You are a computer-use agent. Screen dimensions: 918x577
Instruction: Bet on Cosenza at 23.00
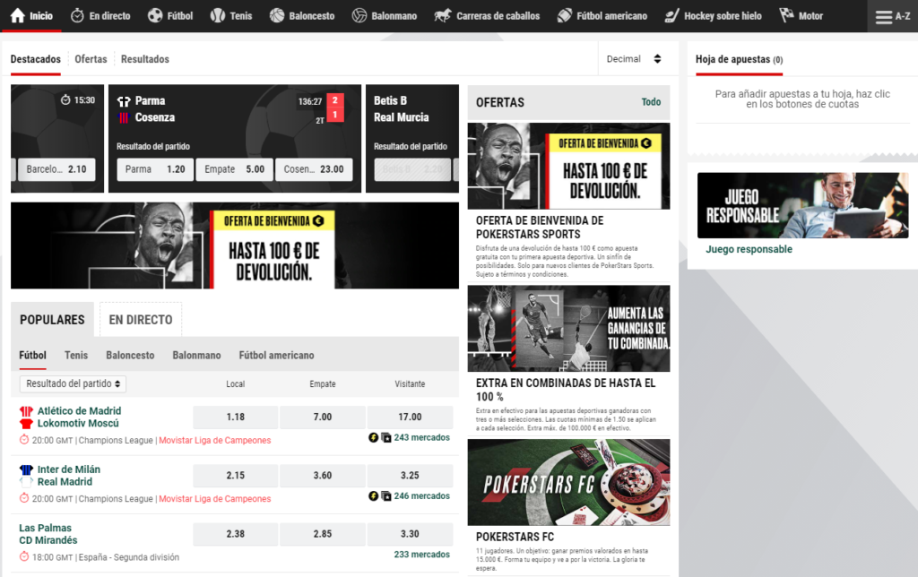point(314,169)
